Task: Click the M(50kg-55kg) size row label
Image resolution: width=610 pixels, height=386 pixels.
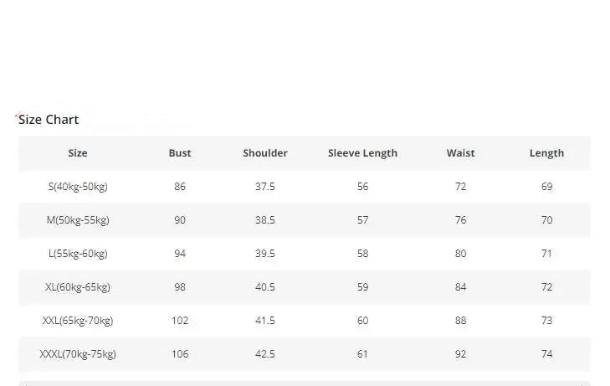Action: point(78,220)
